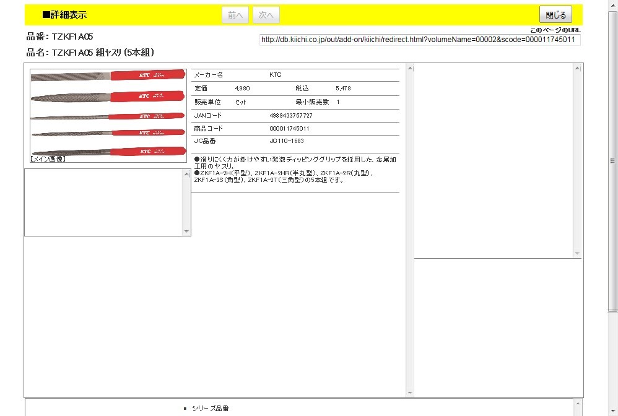Click the シリーズ品番 label
Screen dimensions: 618x416
[210, 408]
